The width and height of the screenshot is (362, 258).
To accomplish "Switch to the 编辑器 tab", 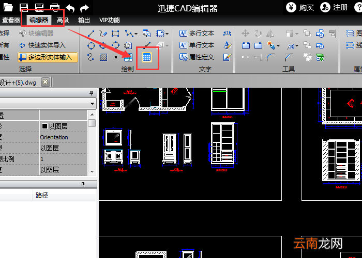I will click(39, 20).
